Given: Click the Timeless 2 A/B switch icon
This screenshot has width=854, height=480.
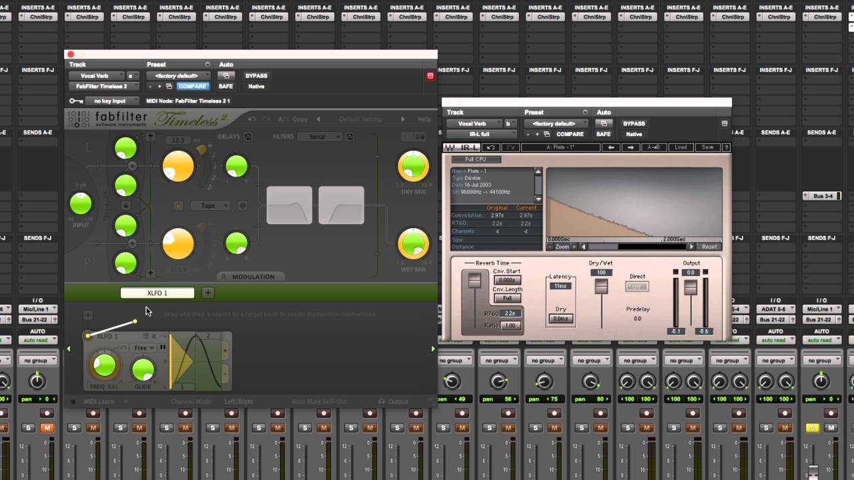Looking at the screenshot, I should 282,119.
